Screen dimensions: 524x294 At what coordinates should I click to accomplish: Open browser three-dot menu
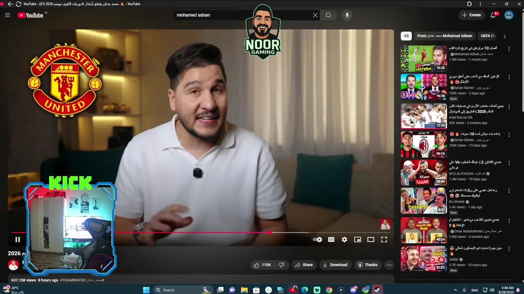(x=480, y=4)
